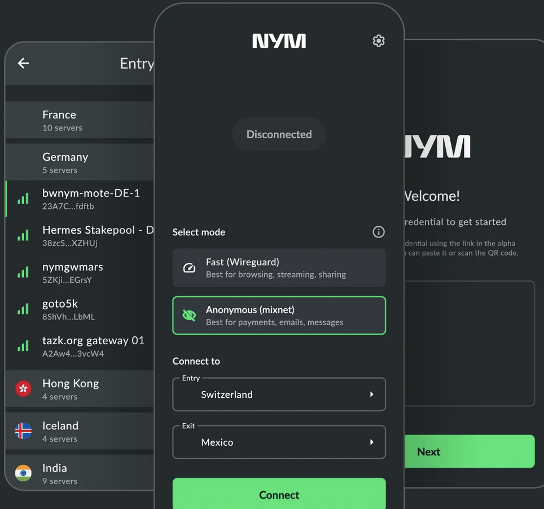Choose server nymgwmars

(x=80, y=273)
